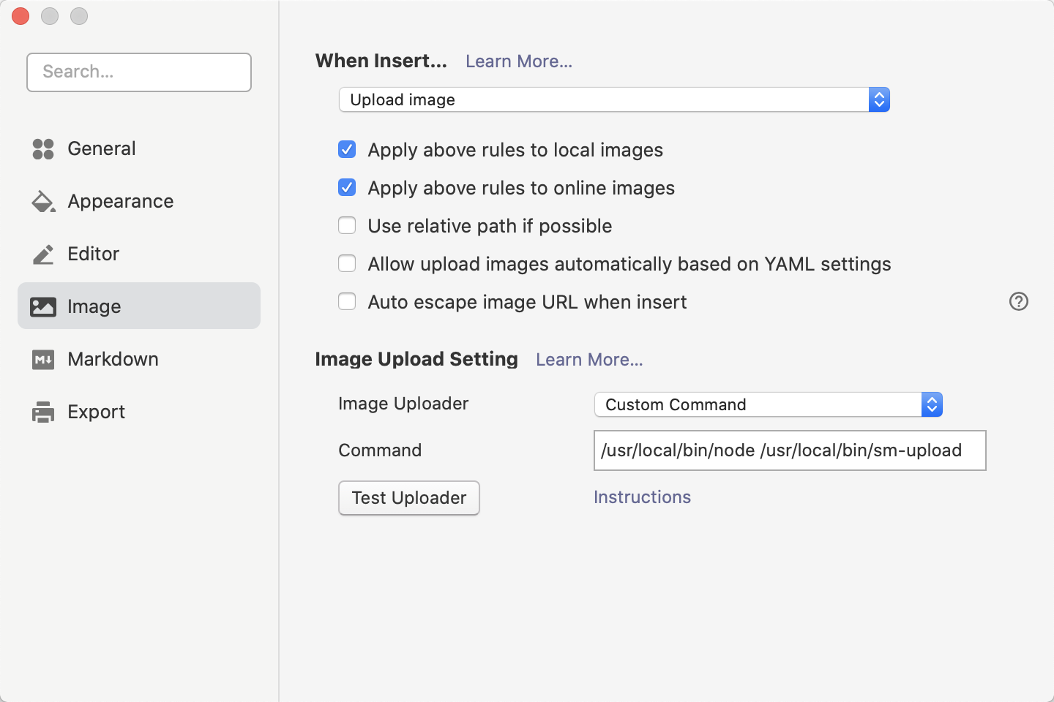Open the help question mark icon
Viewport: 1054px width, 702px height.
click(1018, 301)
